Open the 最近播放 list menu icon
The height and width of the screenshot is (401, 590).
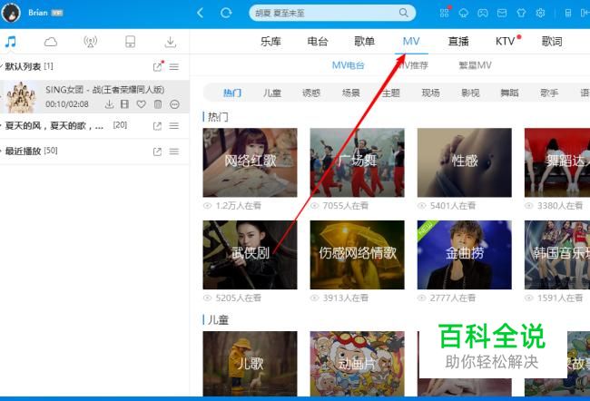point(174,152)
